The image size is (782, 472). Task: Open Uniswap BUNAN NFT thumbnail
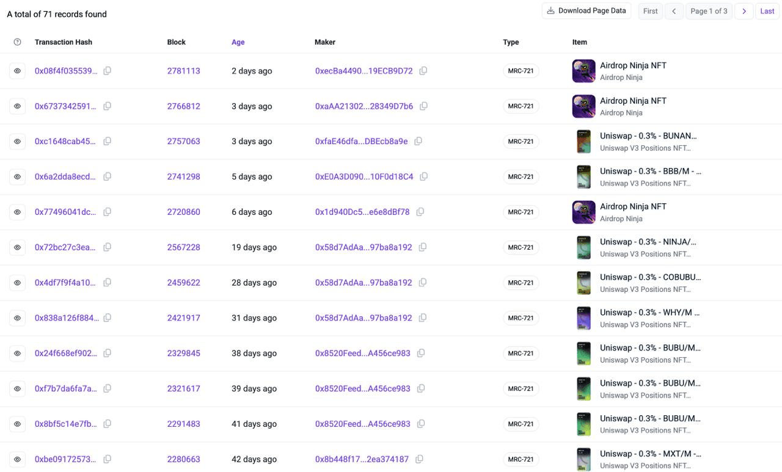pos(584,142)
